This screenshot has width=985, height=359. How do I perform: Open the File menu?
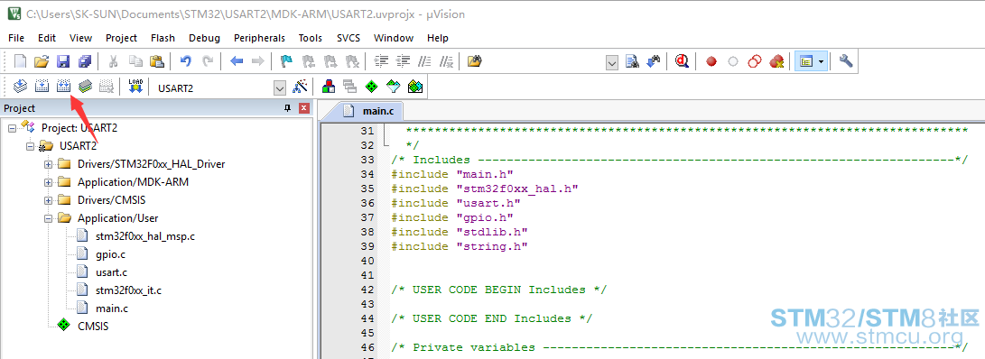16,38
